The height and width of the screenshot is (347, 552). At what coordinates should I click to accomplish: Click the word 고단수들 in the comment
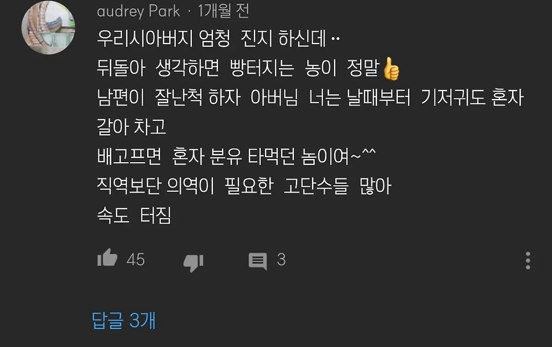[x=316, y=186]
